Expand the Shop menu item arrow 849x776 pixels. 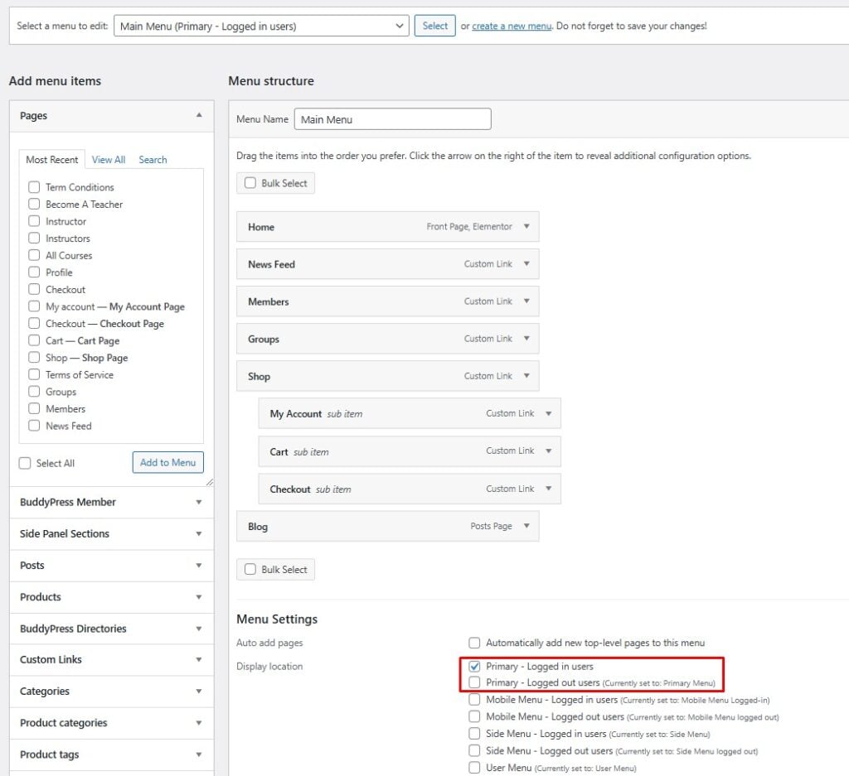[526, 376]
